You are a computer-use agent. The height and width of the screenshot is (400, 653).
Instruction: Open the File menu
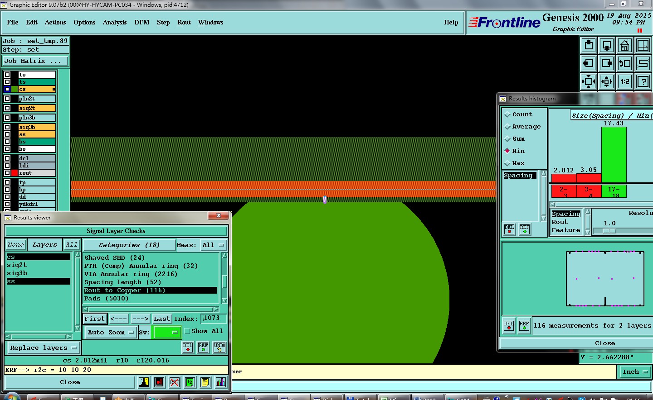(x=13, y=23)
